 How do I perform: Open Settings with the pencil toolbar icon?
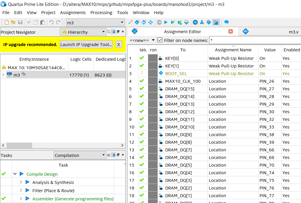point(130,22)
